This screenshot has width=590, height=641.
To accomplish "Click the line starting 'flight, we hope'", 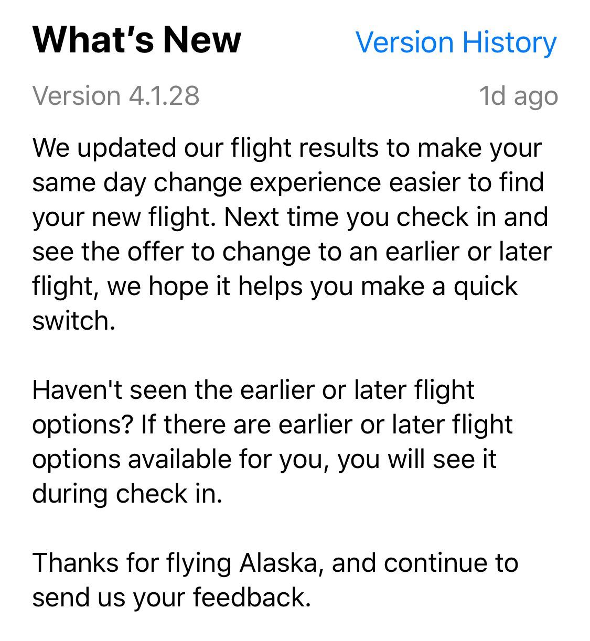I will (275, 286).
